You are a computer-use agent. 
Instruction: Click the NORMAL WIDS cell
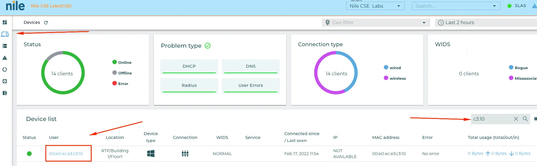222,154
